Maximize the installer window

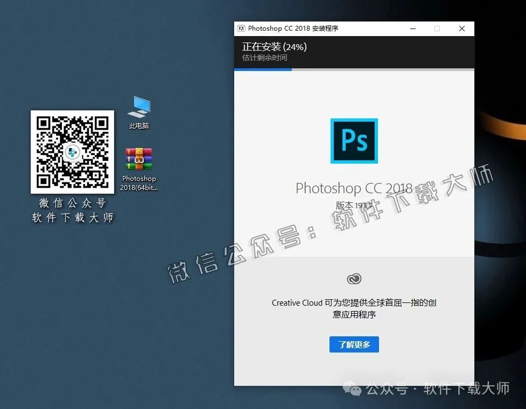click(x=437, y=28)
